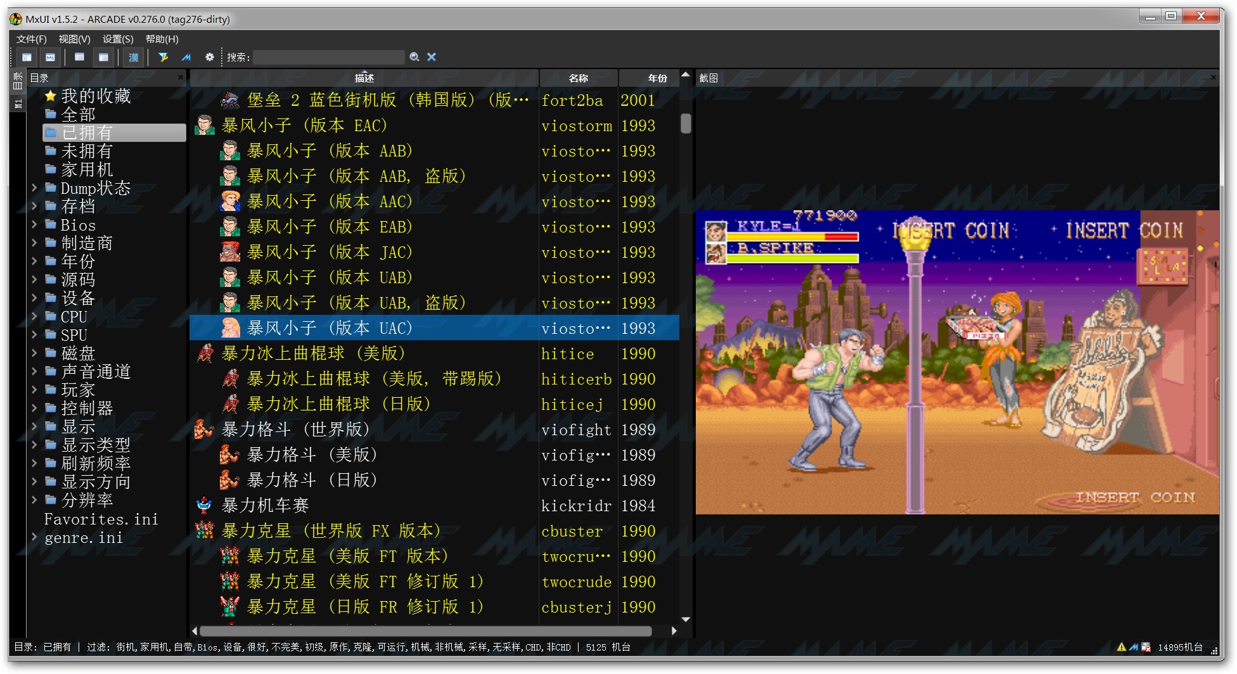1237x674 pixels.
Task: Select Favorites.ini in the directory tree
Action: tap(101, 519)
